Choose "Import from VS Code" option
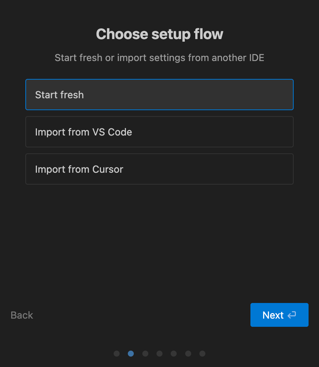The image size is (319, 367). click(159, 132)
